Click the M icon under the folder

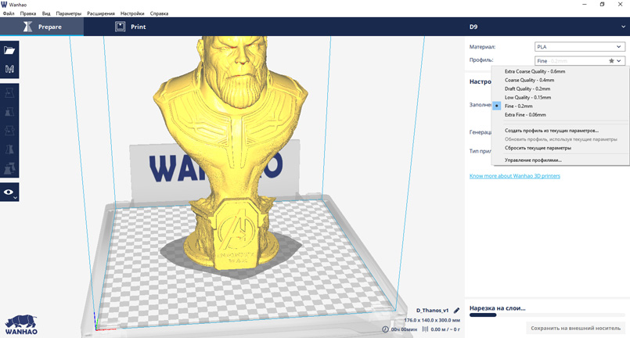9,70
